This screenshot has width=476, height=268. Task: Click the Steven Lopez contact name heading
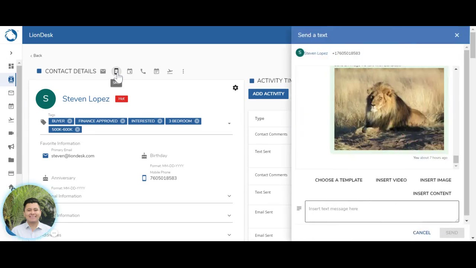tap(86, 99)
